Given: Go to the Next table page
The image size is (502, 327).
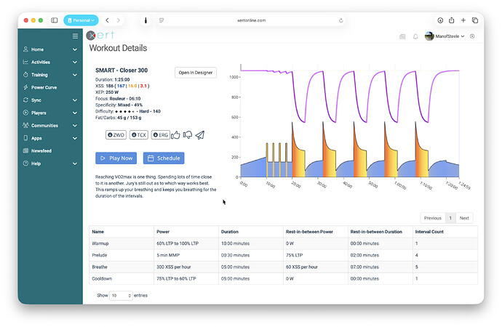Looking at the screenshot, I should (463, 217).
